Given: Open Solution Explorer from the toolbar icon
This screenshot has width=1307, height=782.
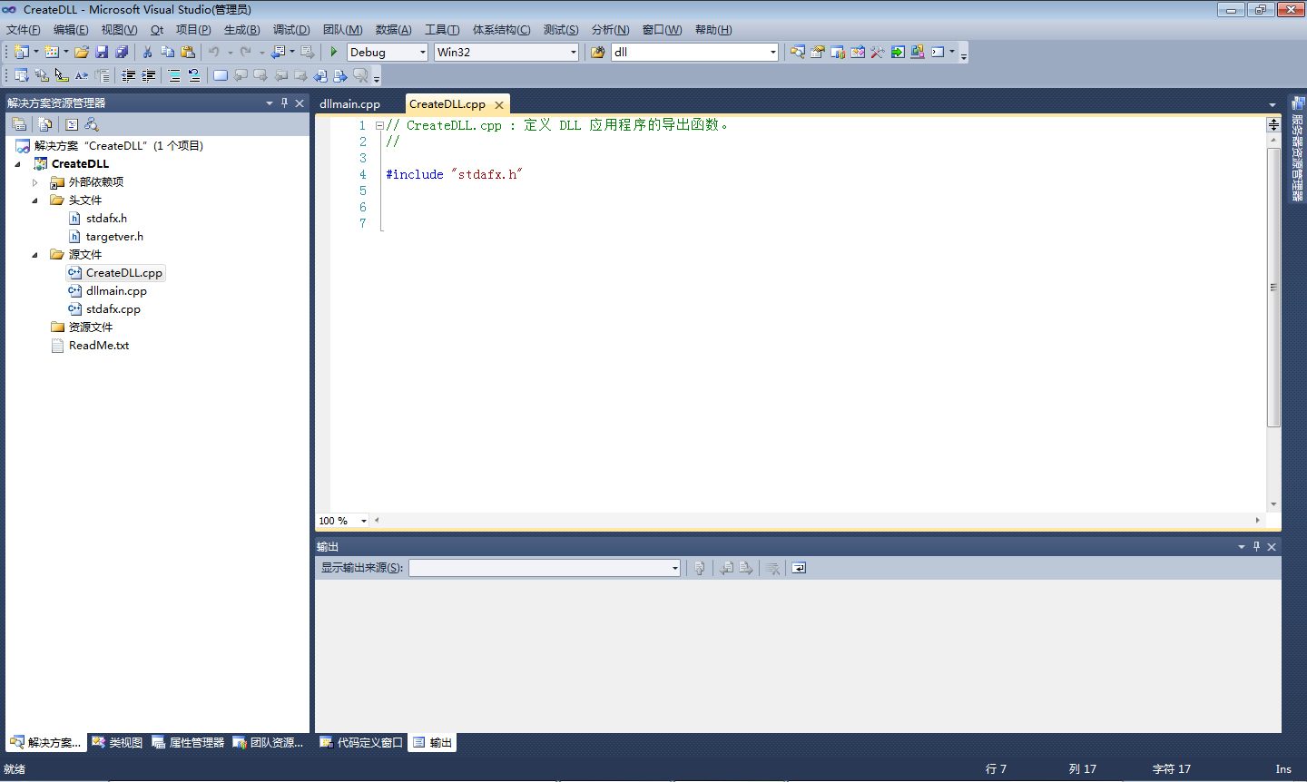Looking at the screenshot, I should pos(798,52).
